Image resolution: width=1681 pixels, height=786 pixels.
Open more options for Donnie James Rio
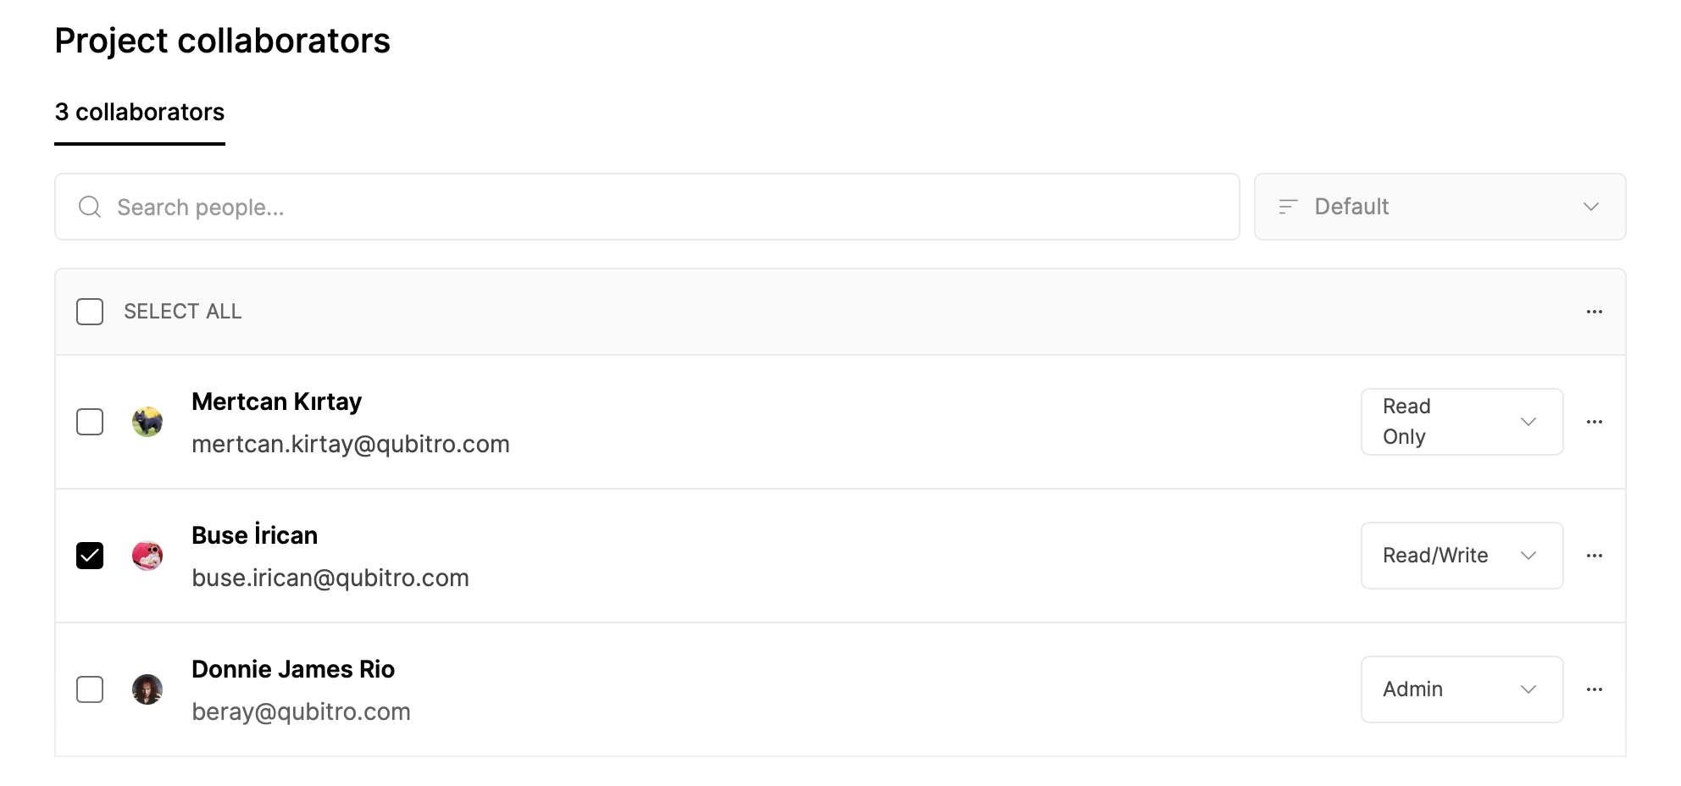1594,689
